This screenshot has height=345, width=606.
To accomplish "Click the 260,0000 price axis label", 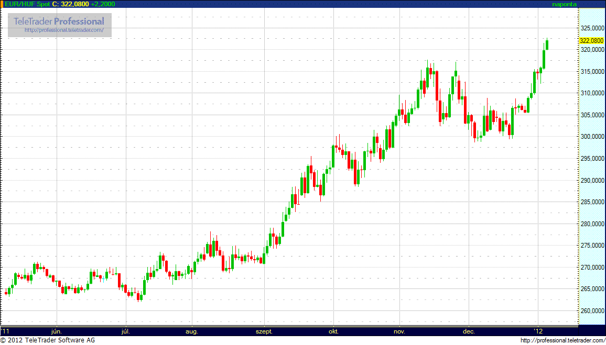I will (592, 311).
